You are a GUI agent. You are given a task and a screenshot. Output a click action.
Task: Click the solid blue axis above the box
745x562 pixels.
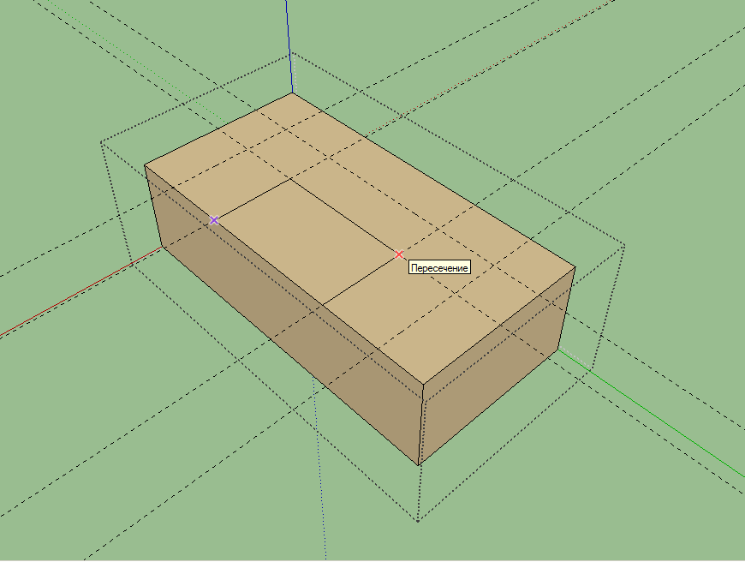(x=289, y=43)
